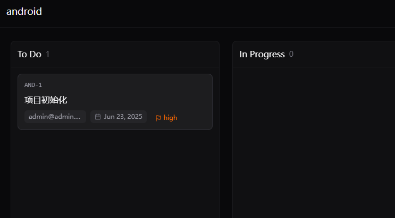Click the To Do task count 1
This screenshot has width=395, height=218.
pos(48,54)
